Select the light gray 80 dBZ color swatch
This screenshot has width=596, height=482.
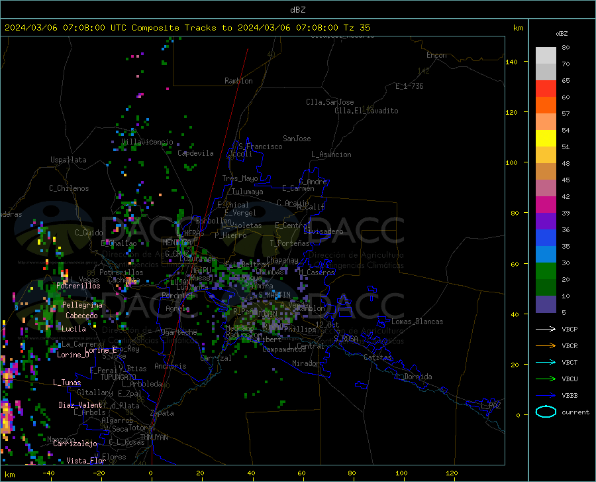(546, 55)
